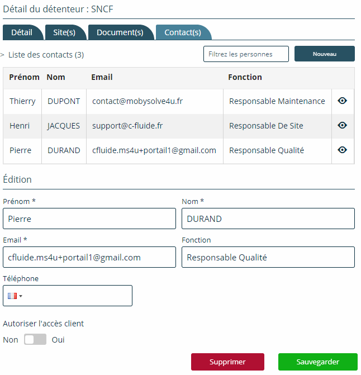Edit the Nom field containing DURAND
Screen dimensions: 361x375
[x=268, y=219]
